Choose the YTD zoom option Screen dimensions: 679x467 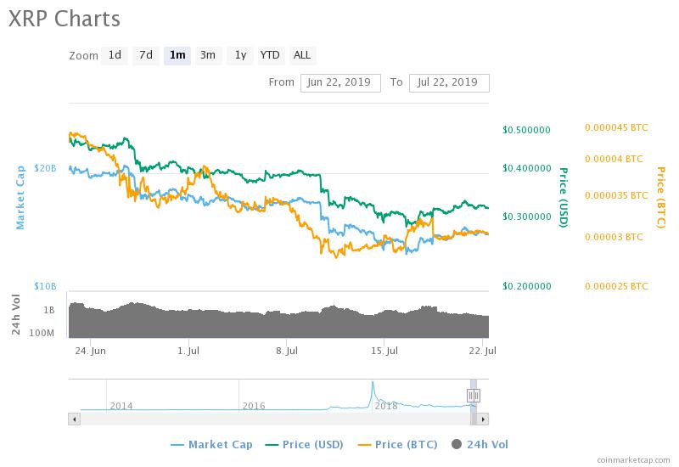pyautogui.click(x=270, y=55)
